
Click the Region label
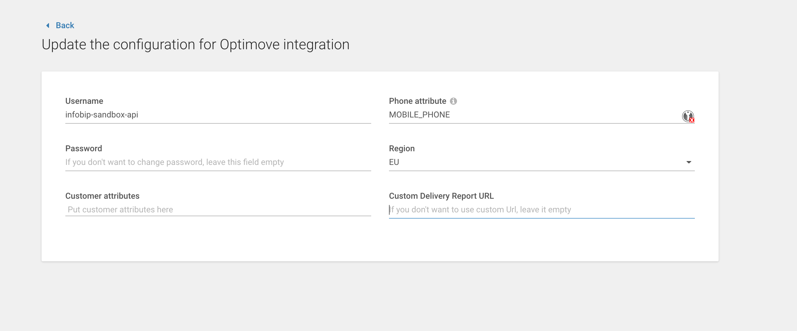(401, 148)
